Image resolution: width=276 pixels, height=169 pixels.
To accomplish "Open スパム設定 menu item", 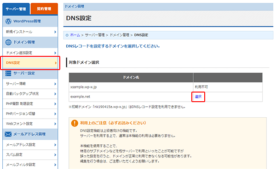I will [30, 155].
